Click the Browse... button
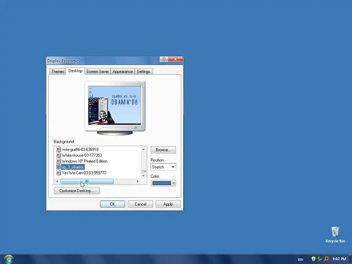 pyautogui.click(x=163, y=150)
